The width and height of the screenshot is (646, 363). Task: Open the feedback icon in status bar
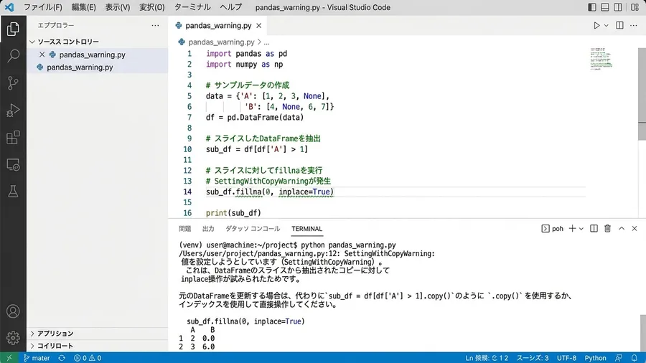point(619,358)
